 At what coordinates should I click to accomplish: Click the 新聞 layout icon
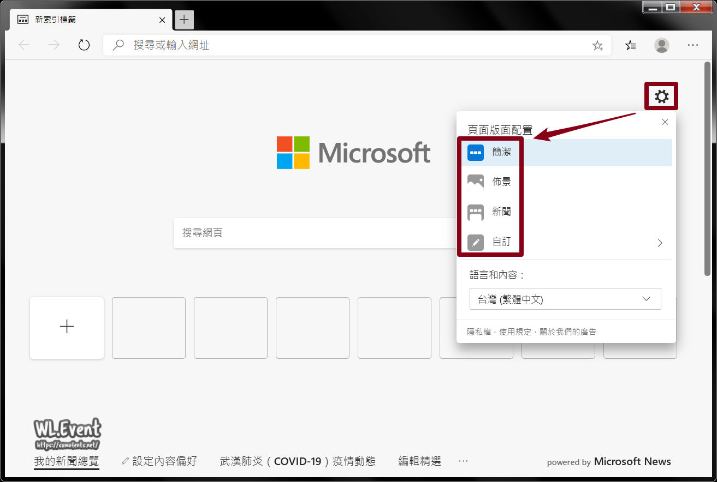(476, 212)
